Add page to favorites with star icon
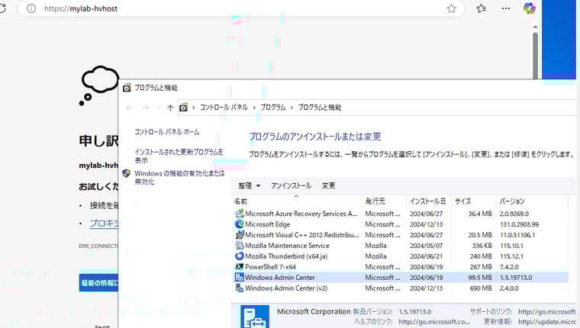 tap(451, 8)
